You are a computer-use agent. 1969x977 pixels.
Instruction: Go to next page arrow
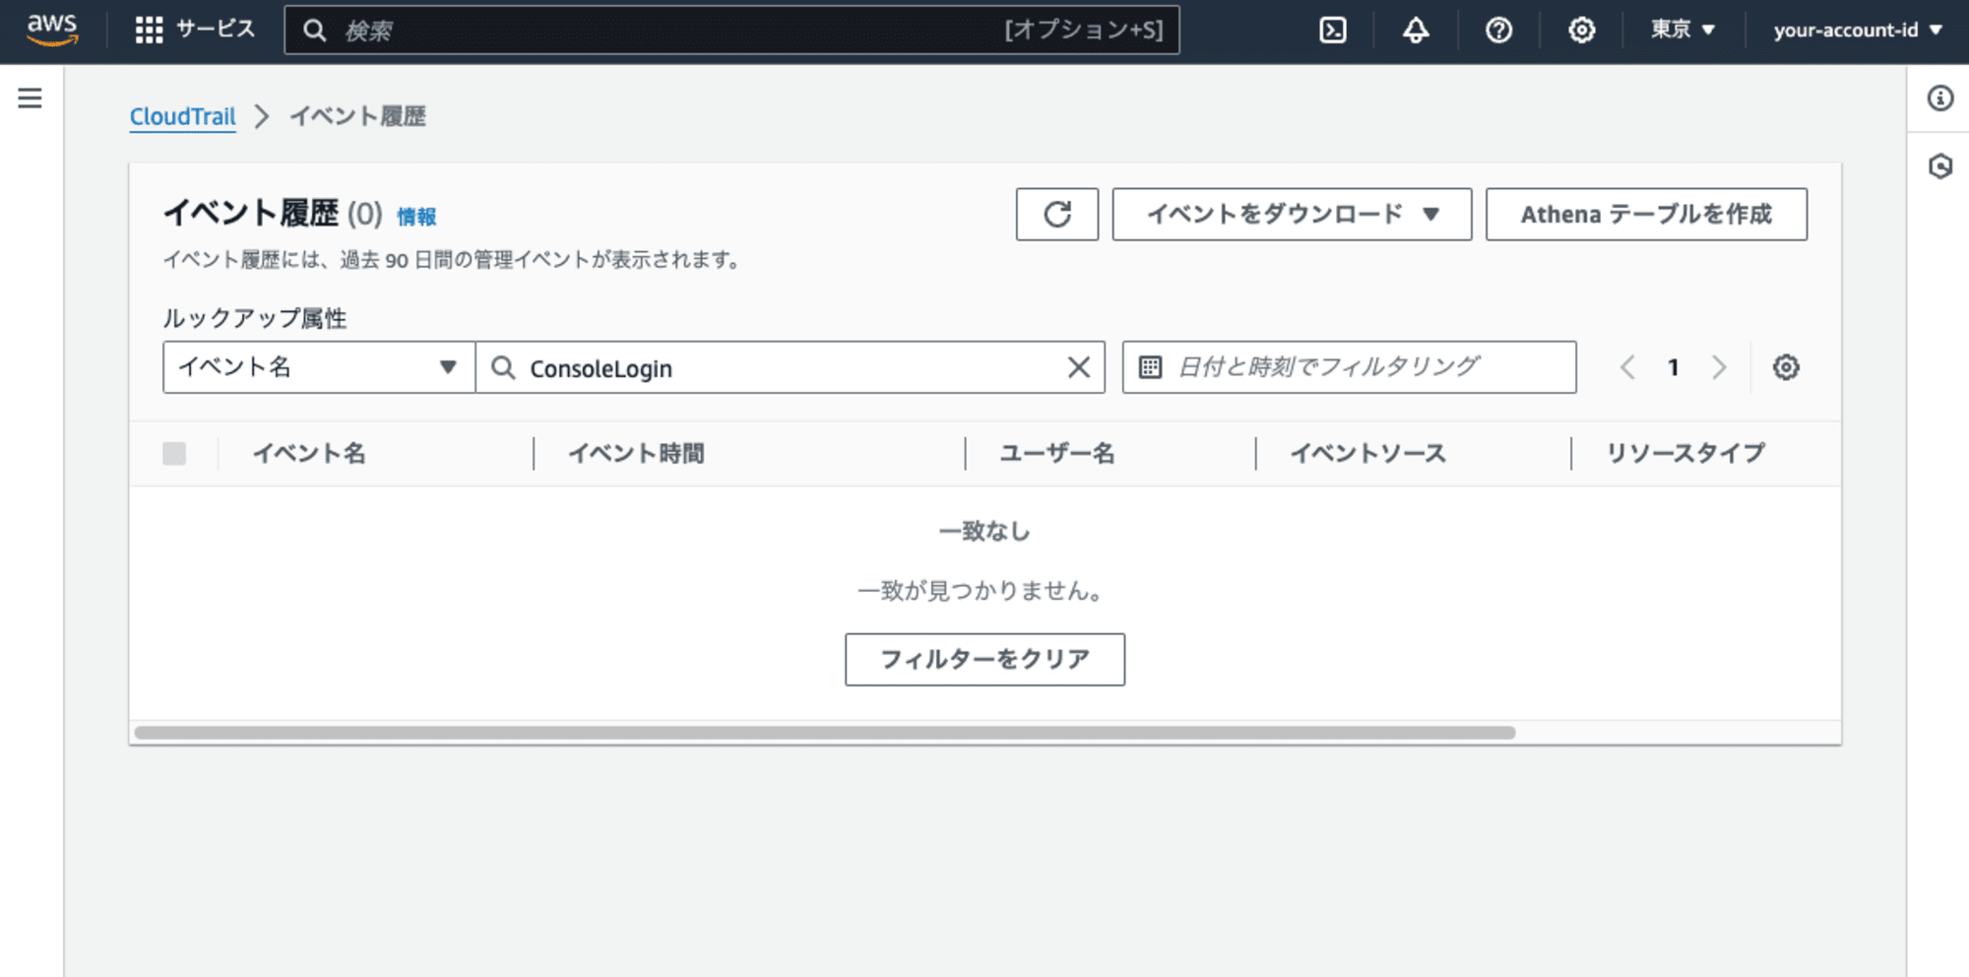click(1719, 367)
